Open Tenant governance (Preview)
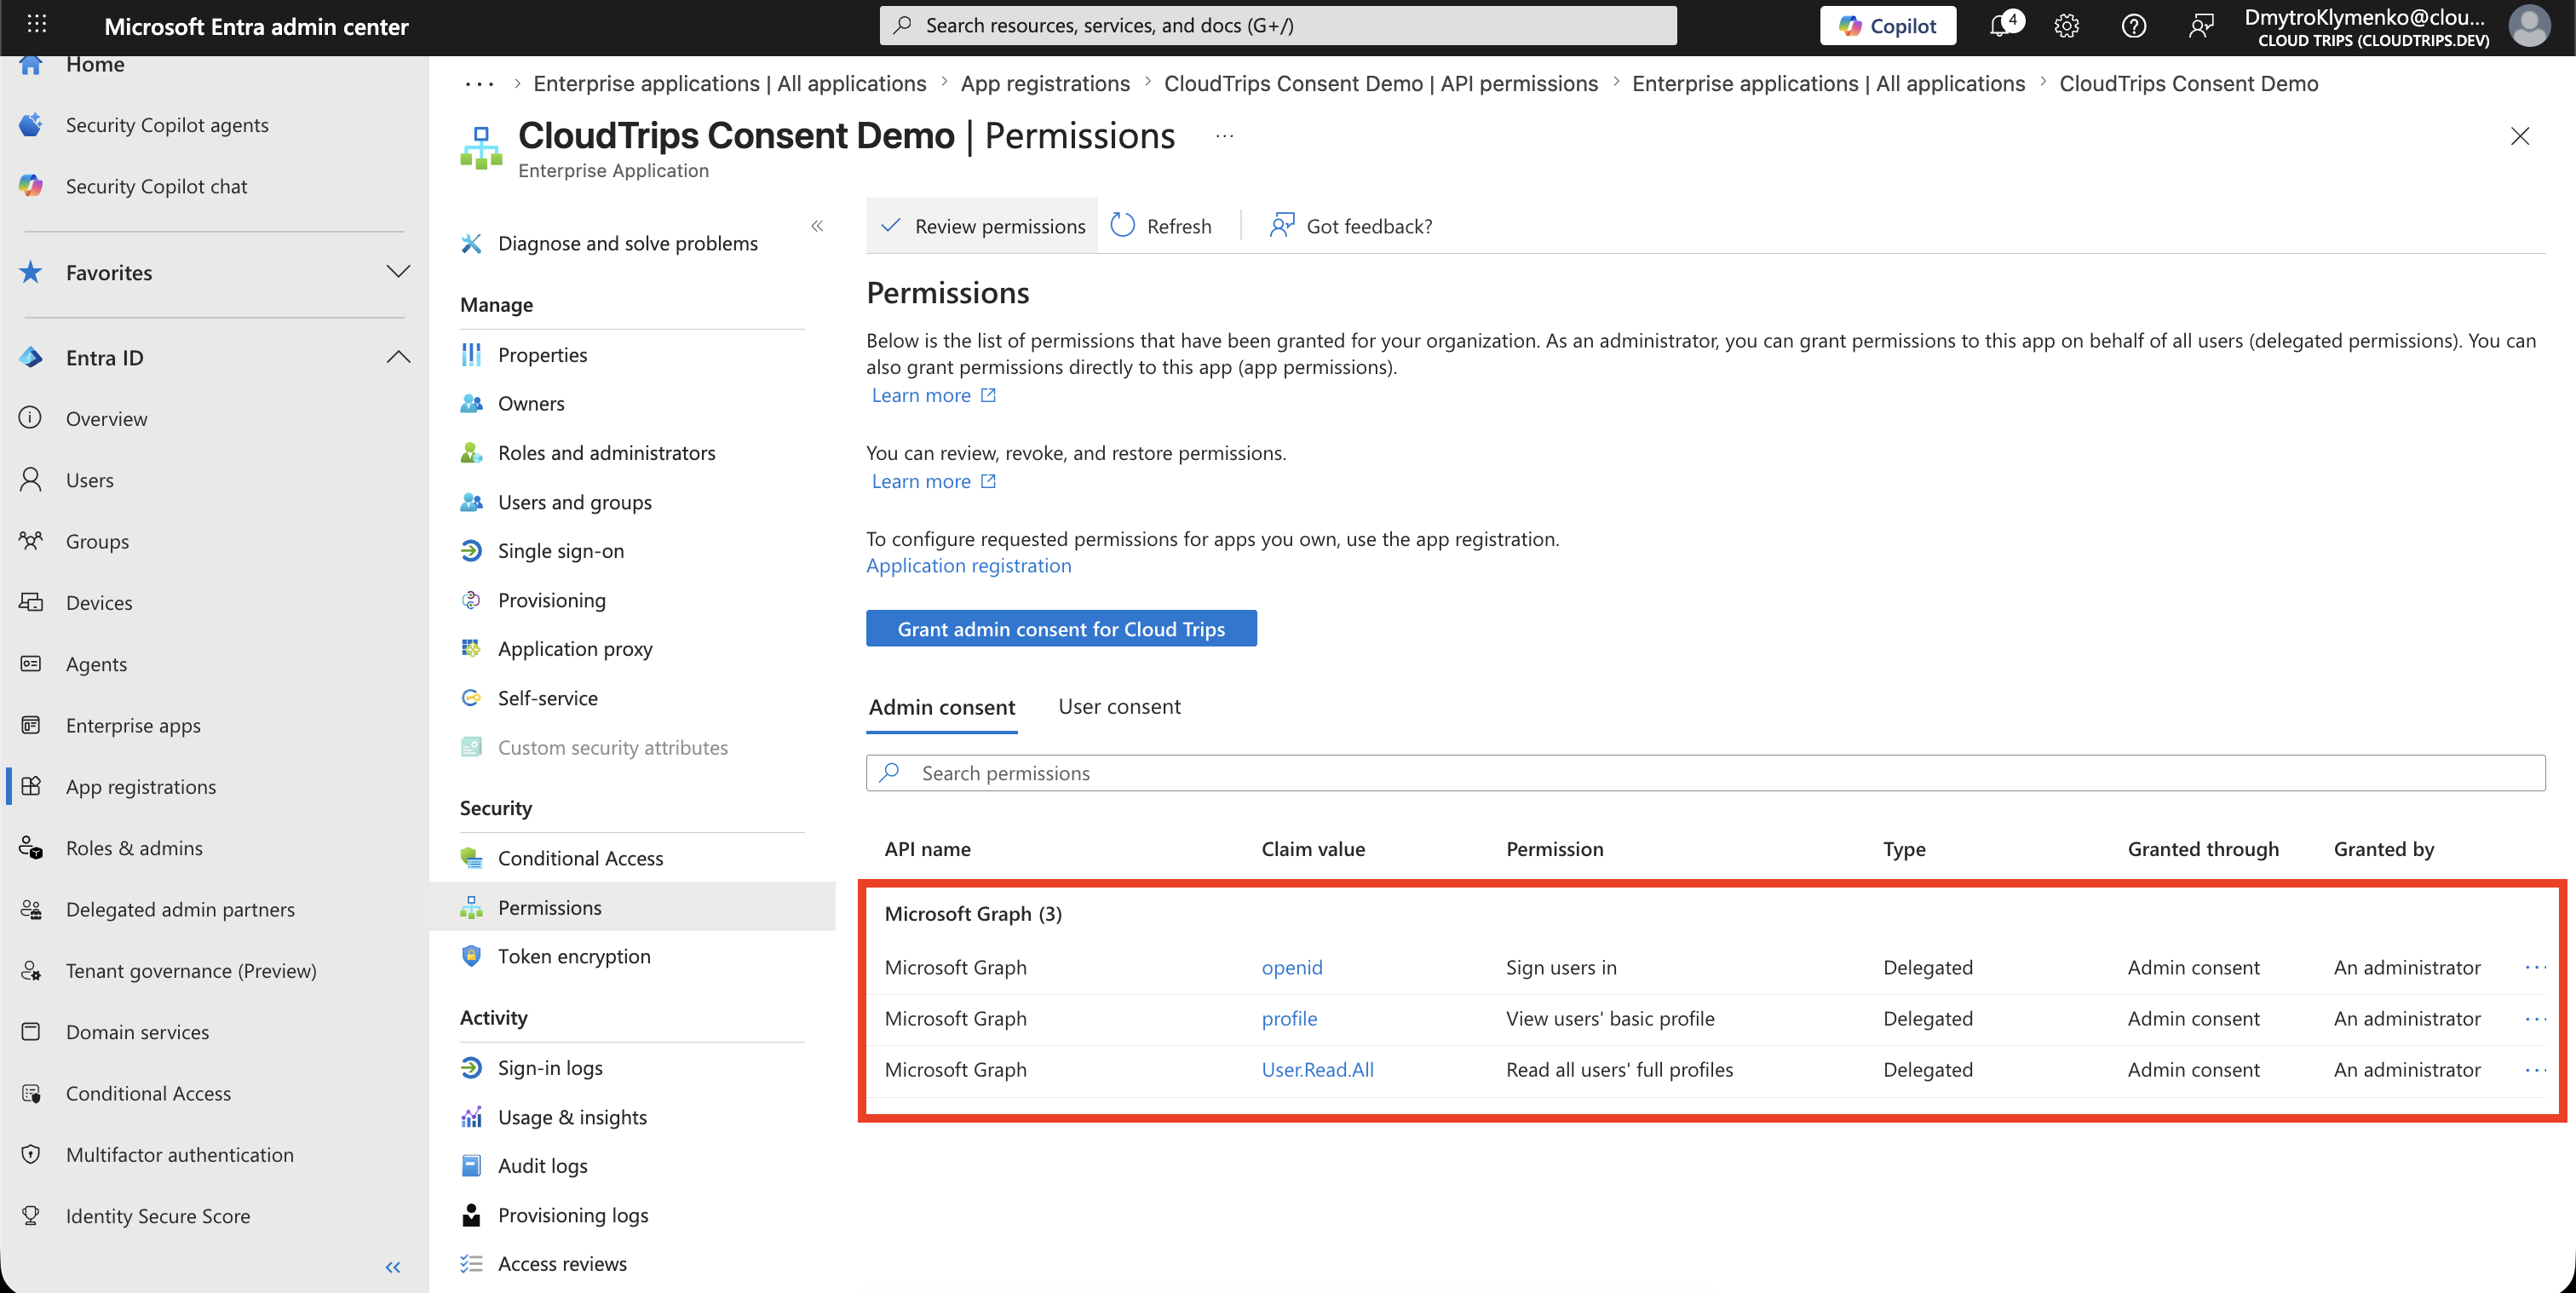The width and height of the screenshot is (2576, 1293). point(191,970)
